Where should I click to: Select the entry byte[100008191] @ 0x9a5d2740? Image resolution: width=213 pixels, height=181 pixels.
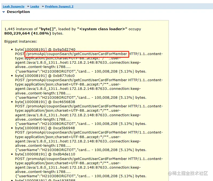pyautogui.click(x=45, y=49)
